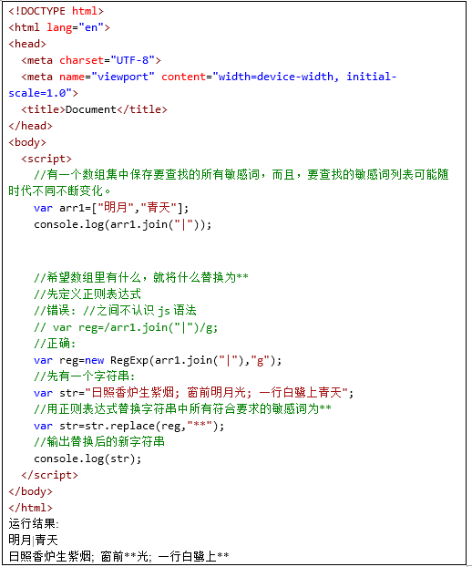Click the 'var reg=new RegExp' line
The height and width of the screenshot is (567, 472).
[158, 360]
